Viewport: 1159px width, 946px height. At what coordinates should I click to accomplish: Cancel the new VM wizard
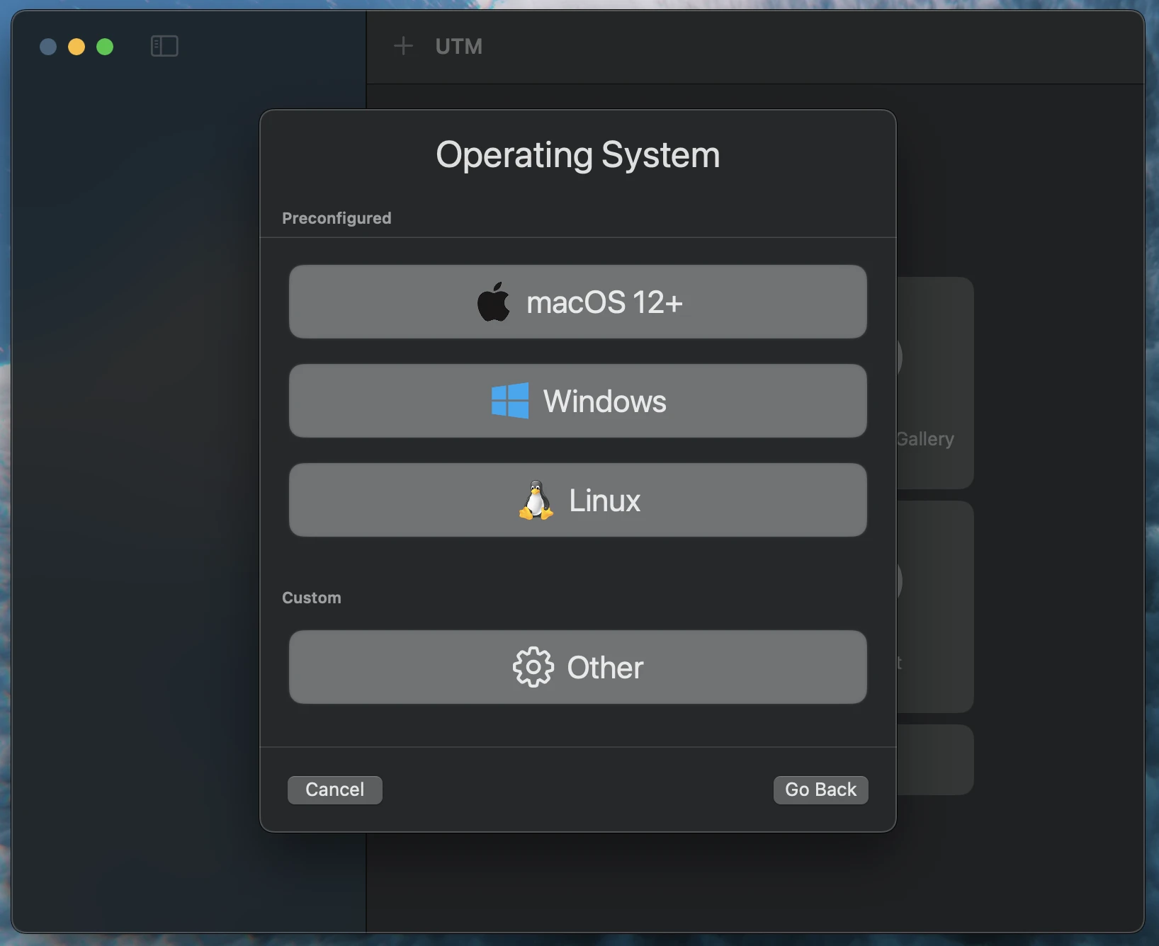tap(335, 790)
